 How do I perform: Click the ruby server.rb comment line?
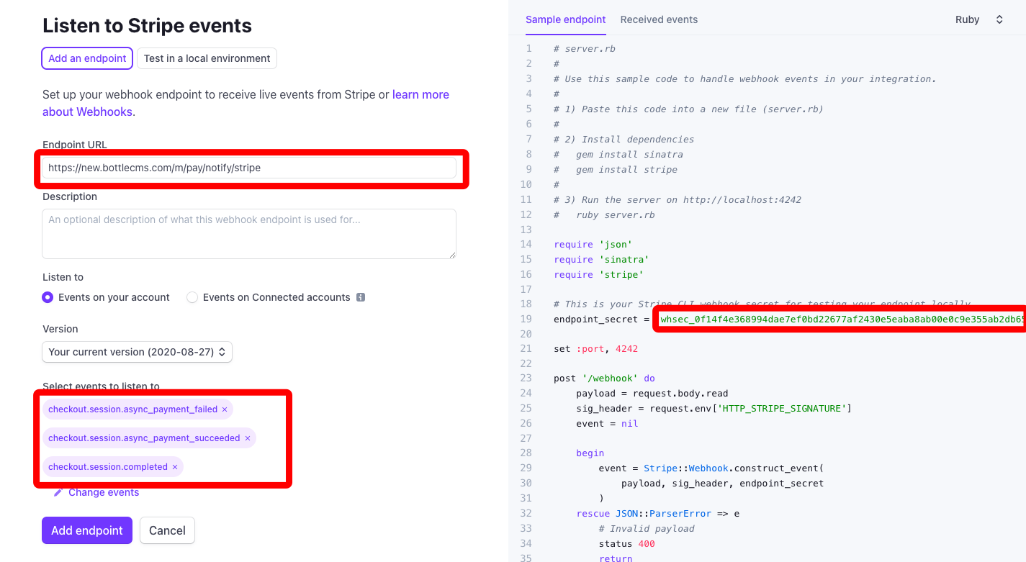[604, 214]
